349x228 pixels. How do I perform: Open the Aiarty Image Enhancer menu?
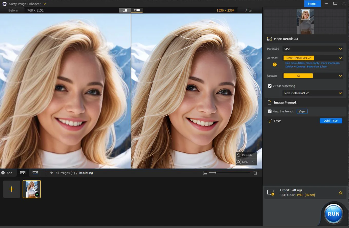click(x=45, y=4)
